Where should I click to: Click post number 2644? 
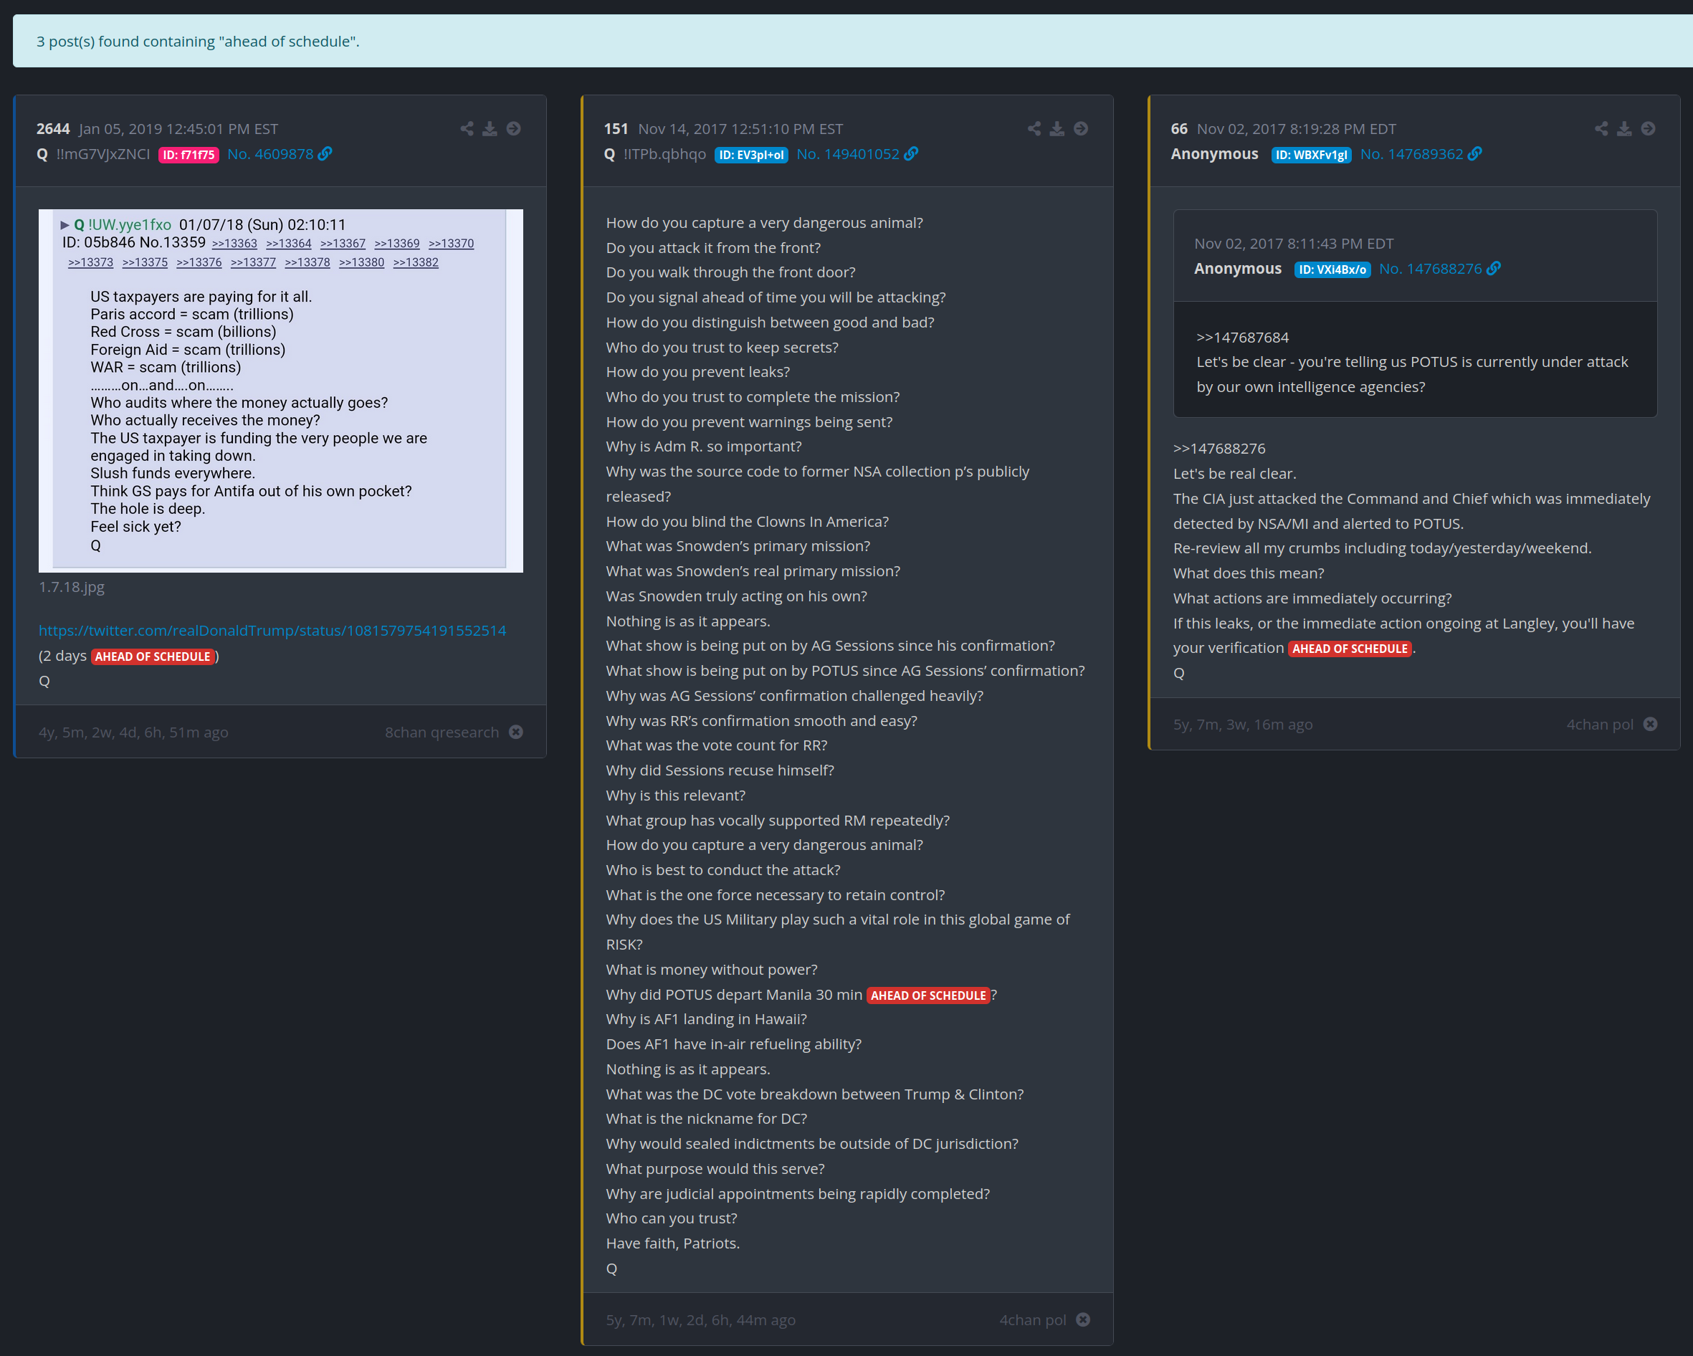[53, 129]
